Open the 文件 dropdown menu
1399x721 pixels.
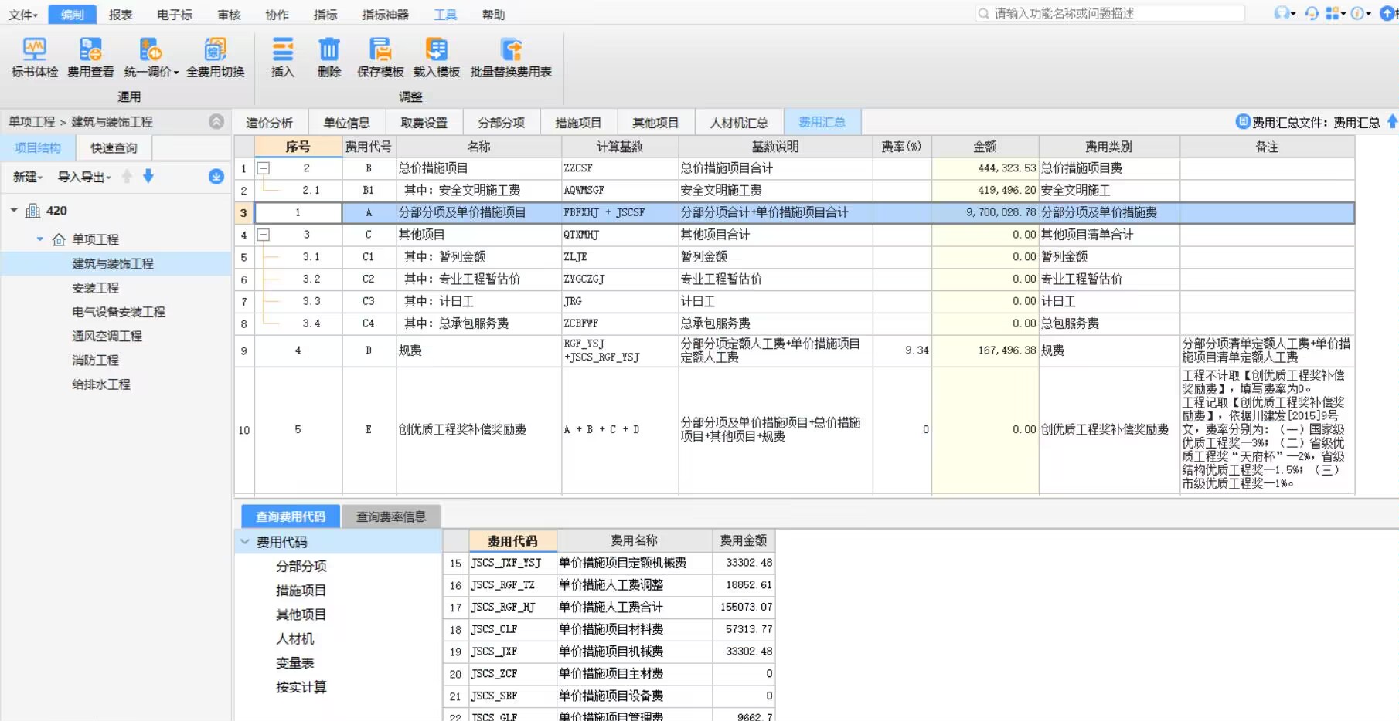point(22,15)
